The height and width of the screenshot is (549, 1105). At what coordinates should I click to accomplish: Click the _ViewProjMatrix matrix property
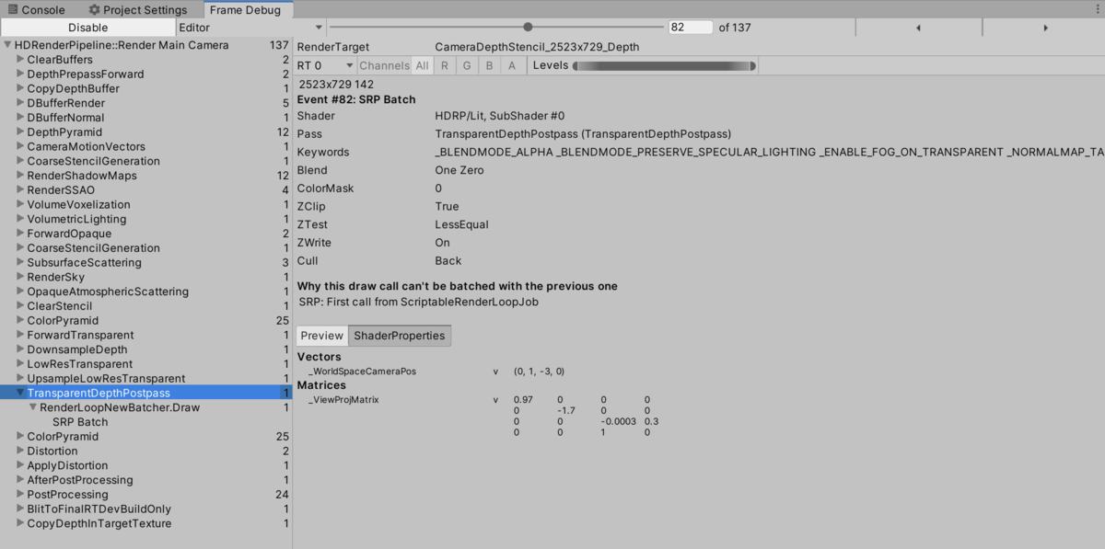(x=343, y=400)
